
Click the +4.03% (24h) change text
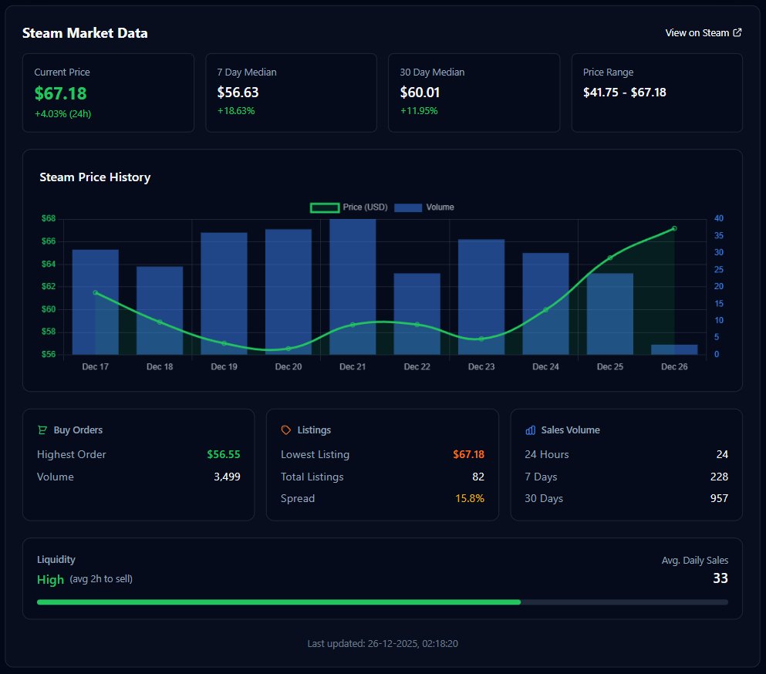[63, 114]
